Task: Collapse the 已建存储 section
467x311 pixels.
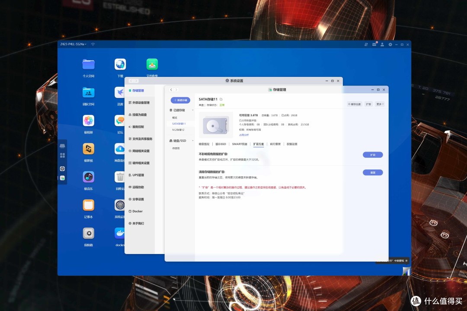Action: coord(193,110)
